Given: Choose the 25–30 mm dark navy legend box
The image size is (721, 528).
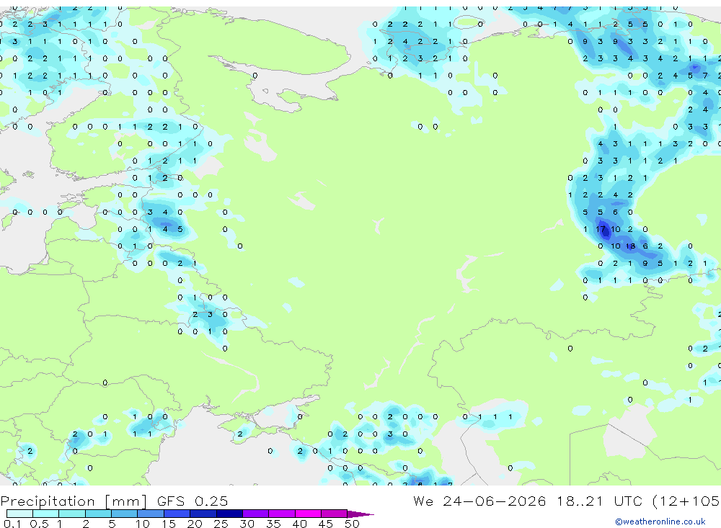Looking at the screenshot, I should (x=229, y=514).
